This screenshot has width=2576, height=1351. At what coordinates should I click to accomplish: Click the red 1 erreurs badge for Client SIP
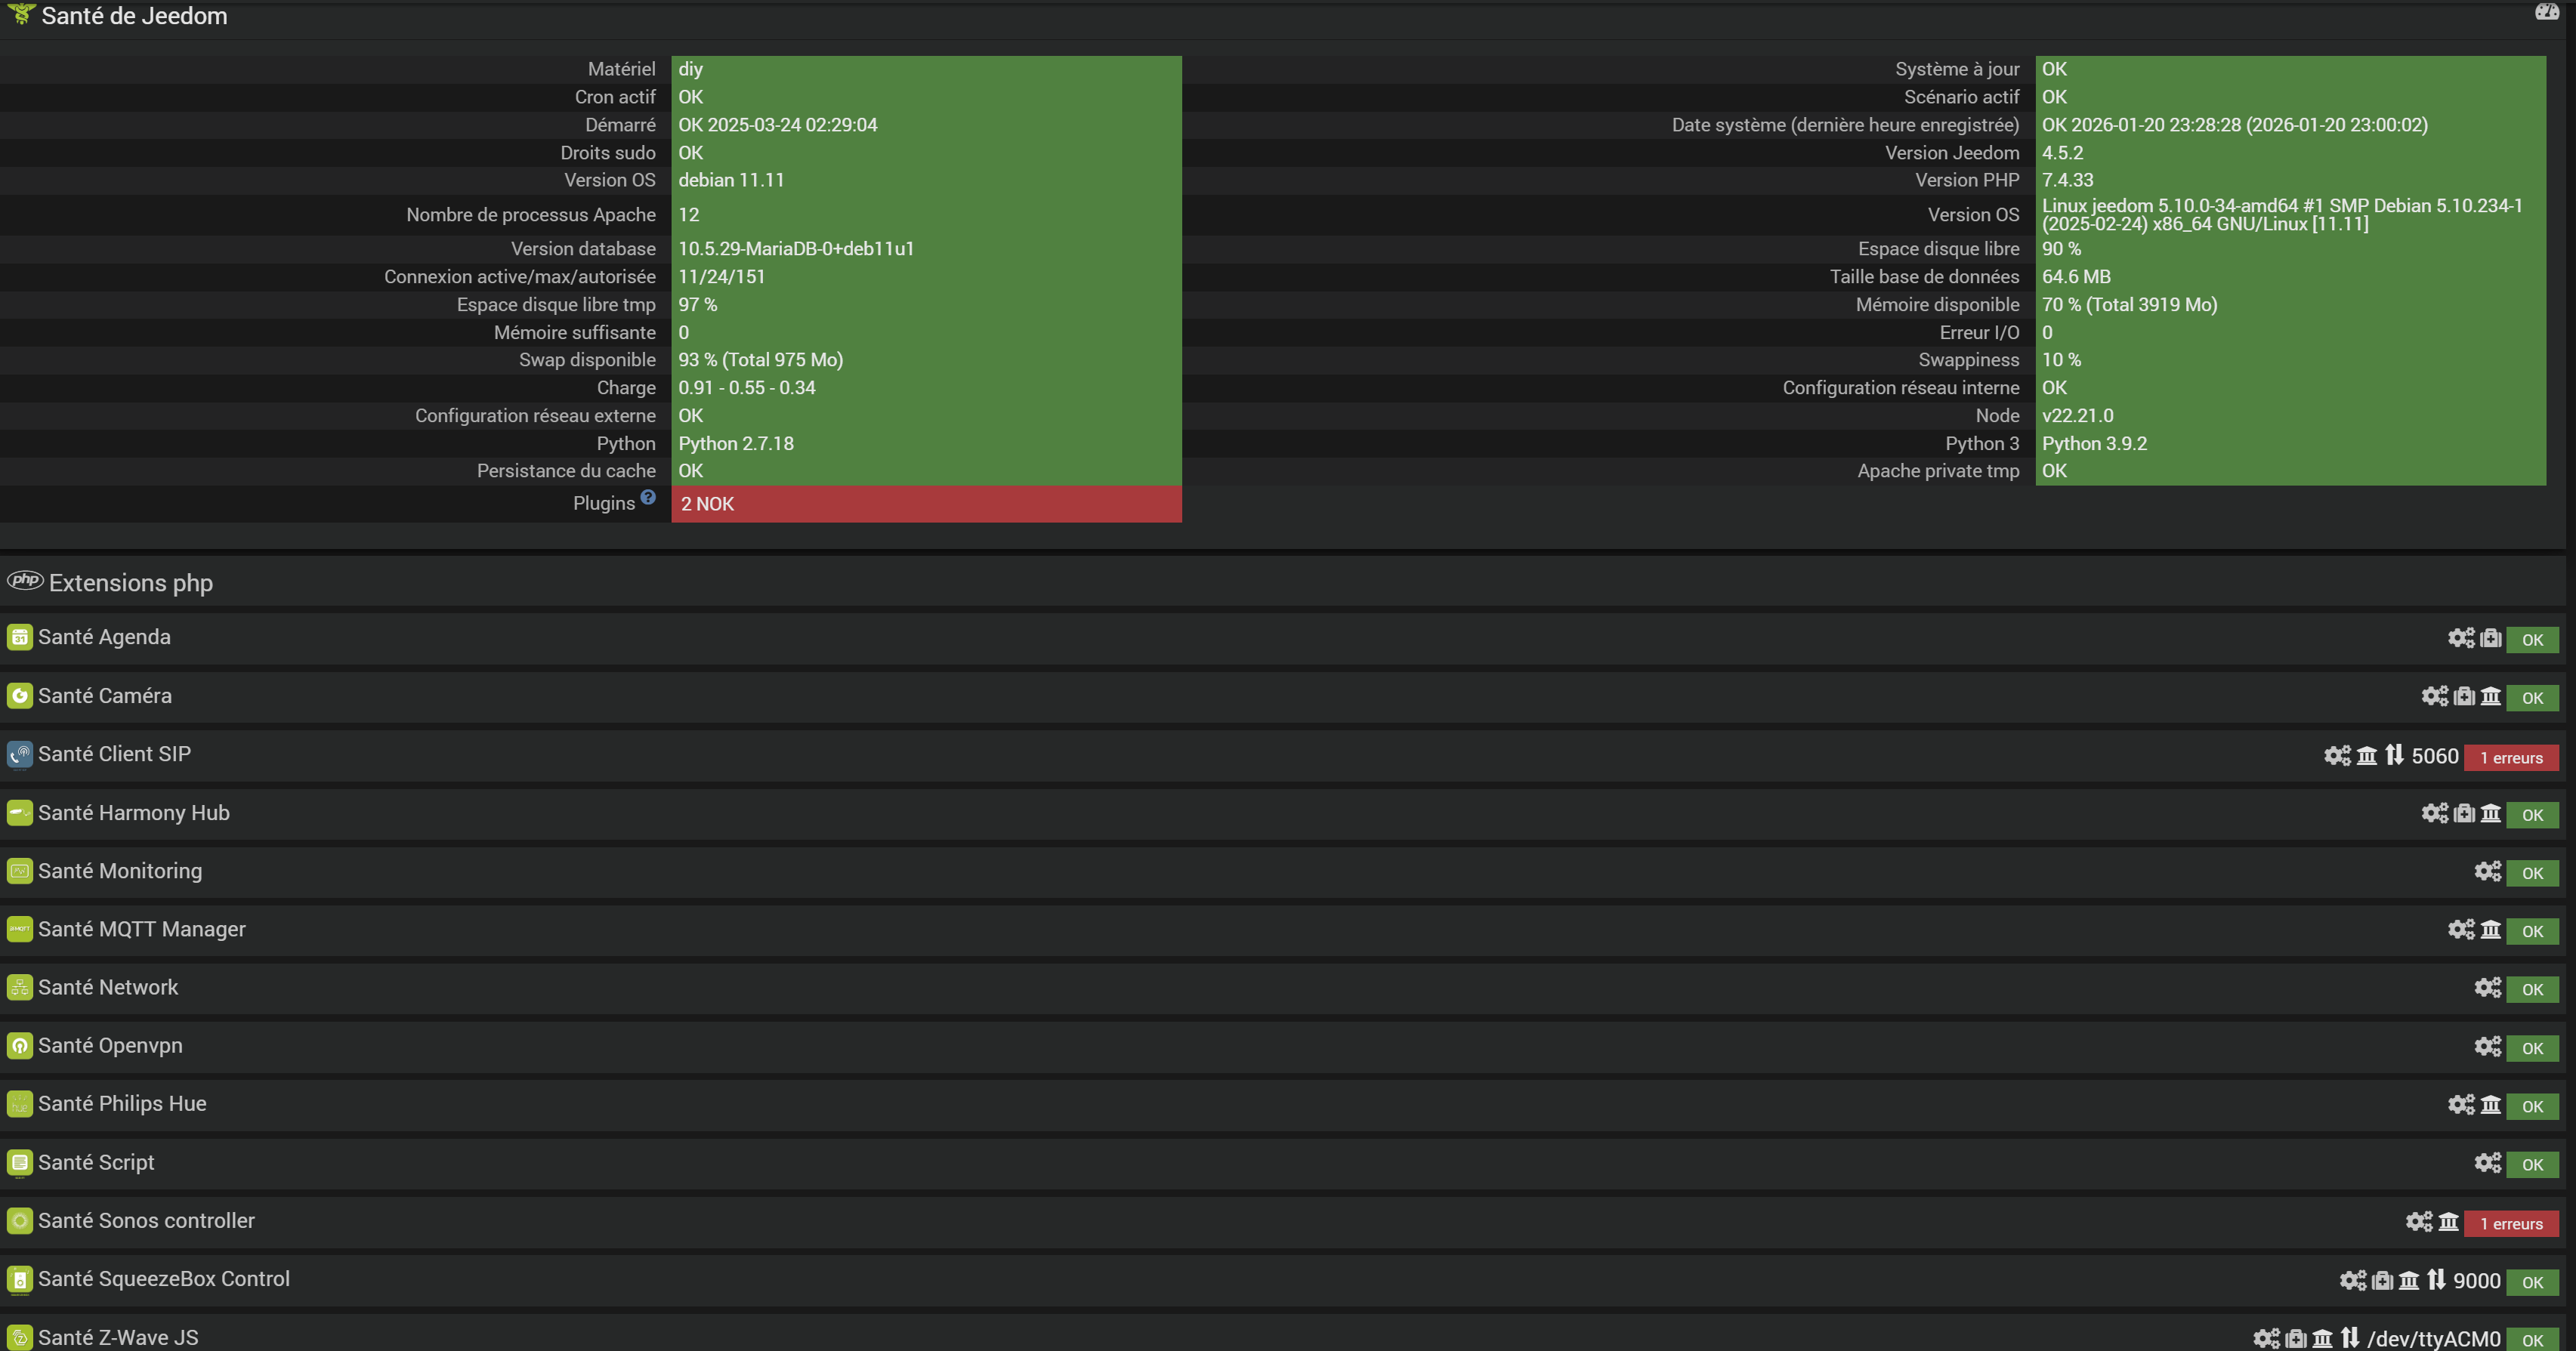(2510, 758)
